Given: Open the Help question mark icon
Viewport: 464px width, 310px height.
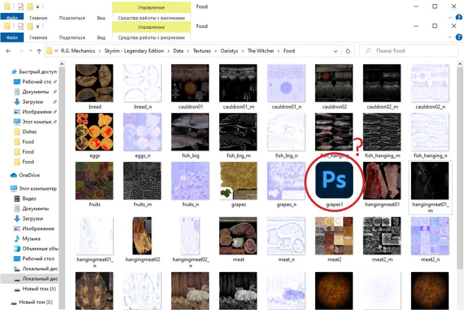Looking at the screenshot, I should coord(459,37).
